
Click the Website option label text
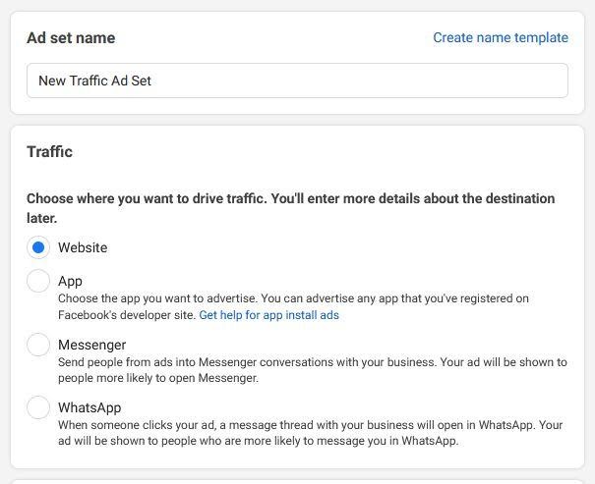click(x=83, y=247)
